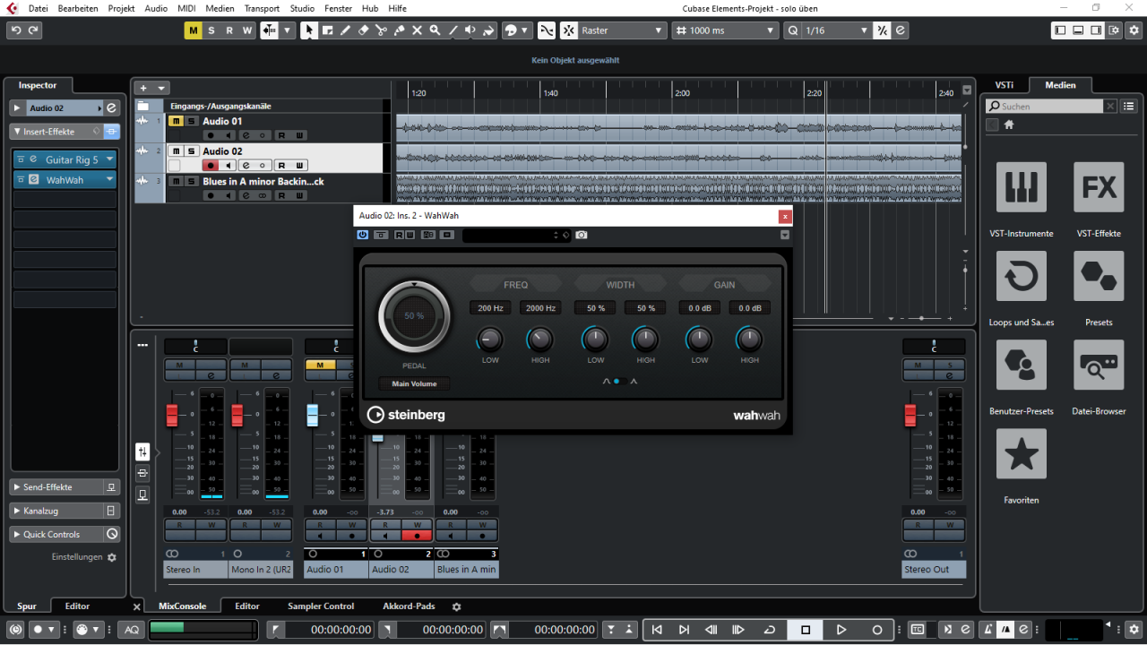
Task: Expand the Kanalzug section
Action: coord(18,511)
